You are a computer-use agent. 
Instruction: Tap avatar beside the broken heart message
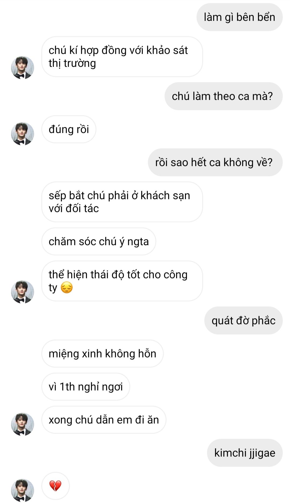pos(22,490)
